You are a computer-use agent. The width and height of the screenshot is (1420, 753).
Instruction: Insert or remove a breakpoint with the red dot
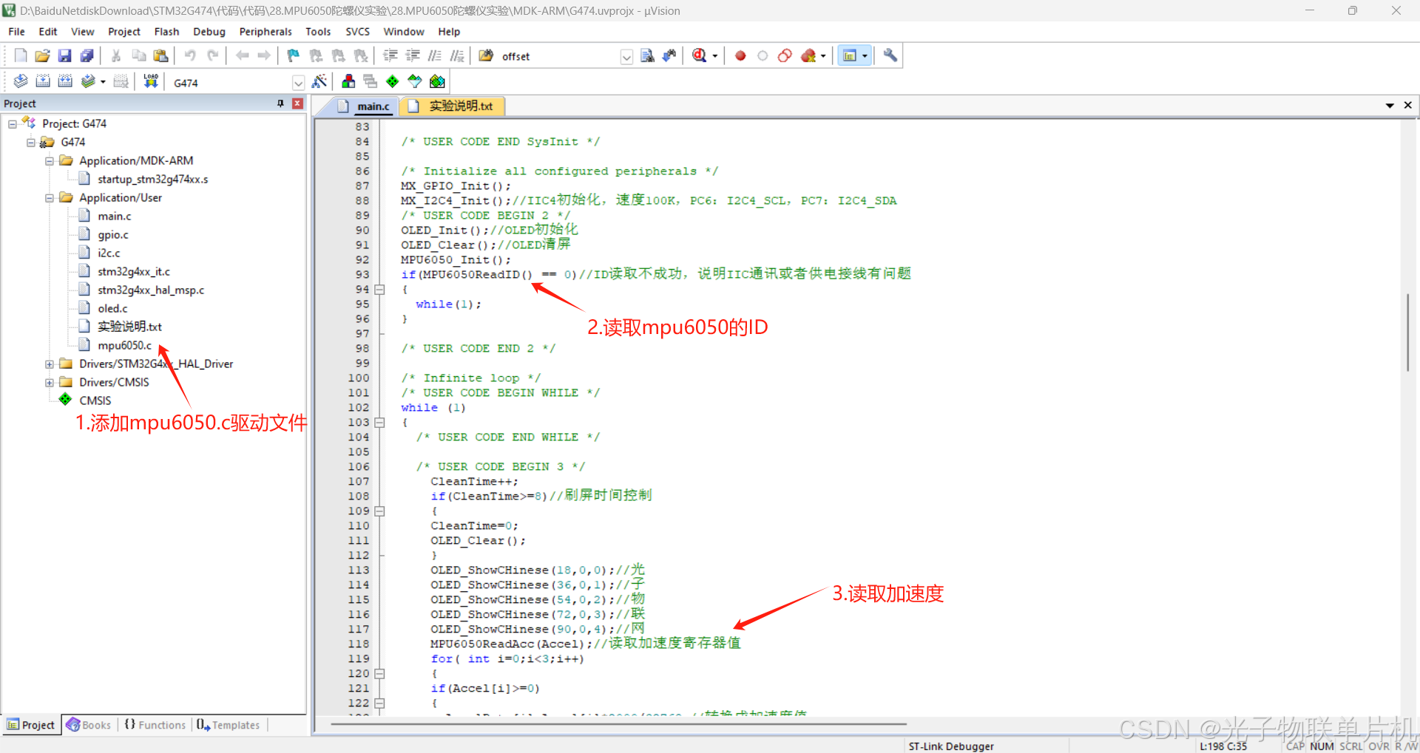(740, 55)
